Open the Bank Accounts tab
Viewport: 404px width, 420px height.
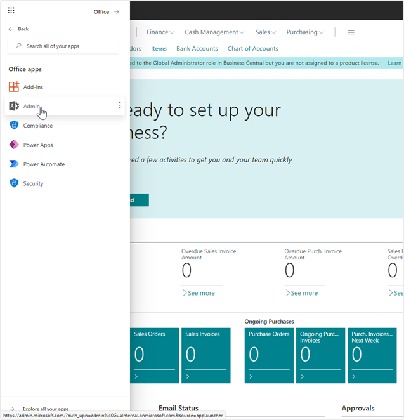pyautogui.click(x=197, y=49)
